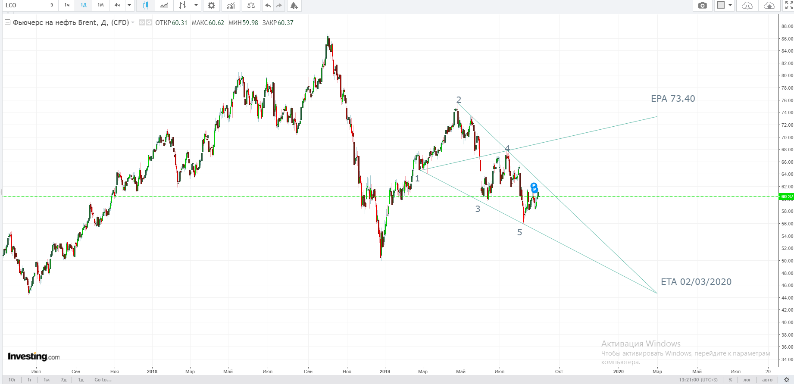Click the 'Go to...' date button

[x=103, y=380]
